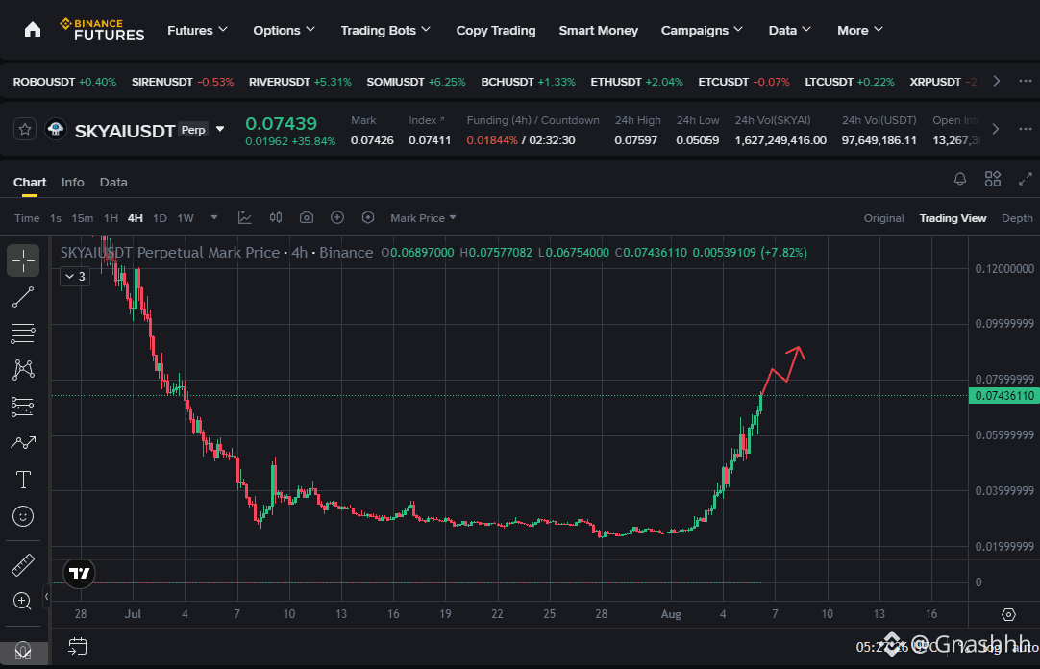Open price alerts bell icon
This screenshot has height=669, width=1040.
[960, 179]
